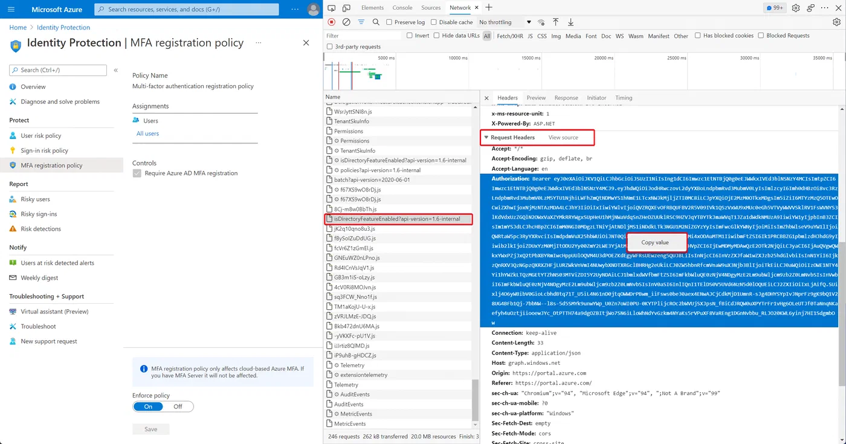This screenshot has height=444, width=846.
Task: Open Diagnose and solve problems
Action: [x=60, y=101]
